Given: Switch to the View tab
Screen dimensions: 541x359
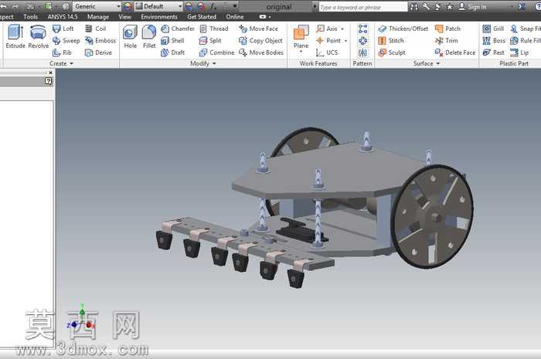Looking at the screenshot, I should 125,16.
